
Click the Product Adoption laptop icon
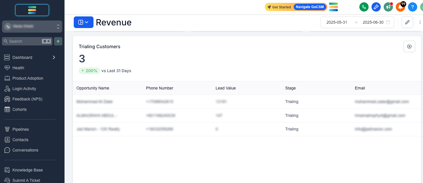click(7, 78)
